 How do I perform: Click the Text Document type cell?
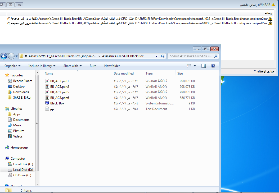(156, 109)
